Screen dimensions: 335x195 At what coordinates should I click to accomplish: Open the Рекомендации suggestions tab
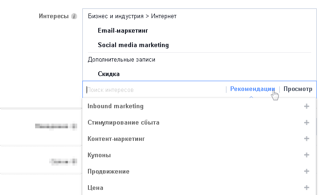coord(252,89)
